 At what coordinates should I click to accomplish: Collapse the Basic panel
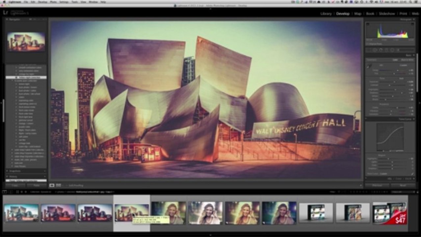pos(413,55)
